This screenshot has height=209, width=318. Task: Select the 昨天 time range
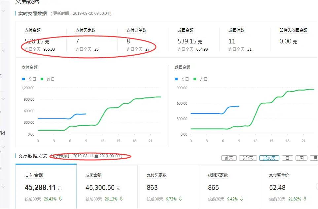pyautogui.click(x=229, y=158)
